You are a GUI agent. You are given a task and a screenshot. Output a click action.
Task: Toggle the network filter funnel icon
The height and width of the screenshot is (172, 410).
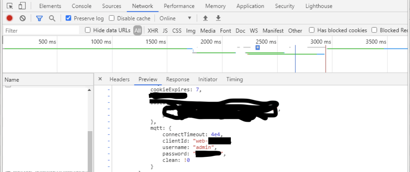(x=39, y=18)
